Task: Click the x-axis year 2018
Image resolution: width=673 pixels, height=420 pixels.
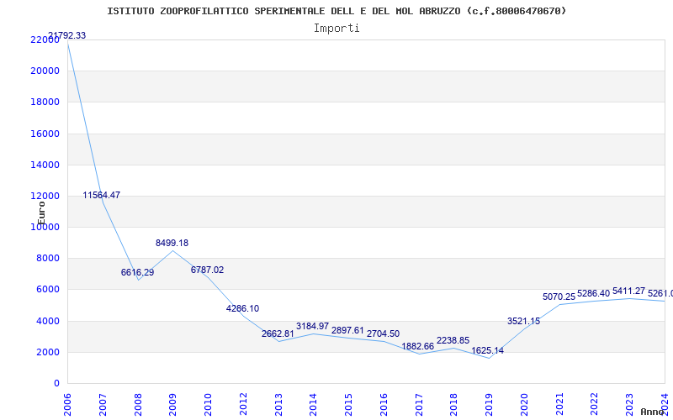Action: coord(454,404)
